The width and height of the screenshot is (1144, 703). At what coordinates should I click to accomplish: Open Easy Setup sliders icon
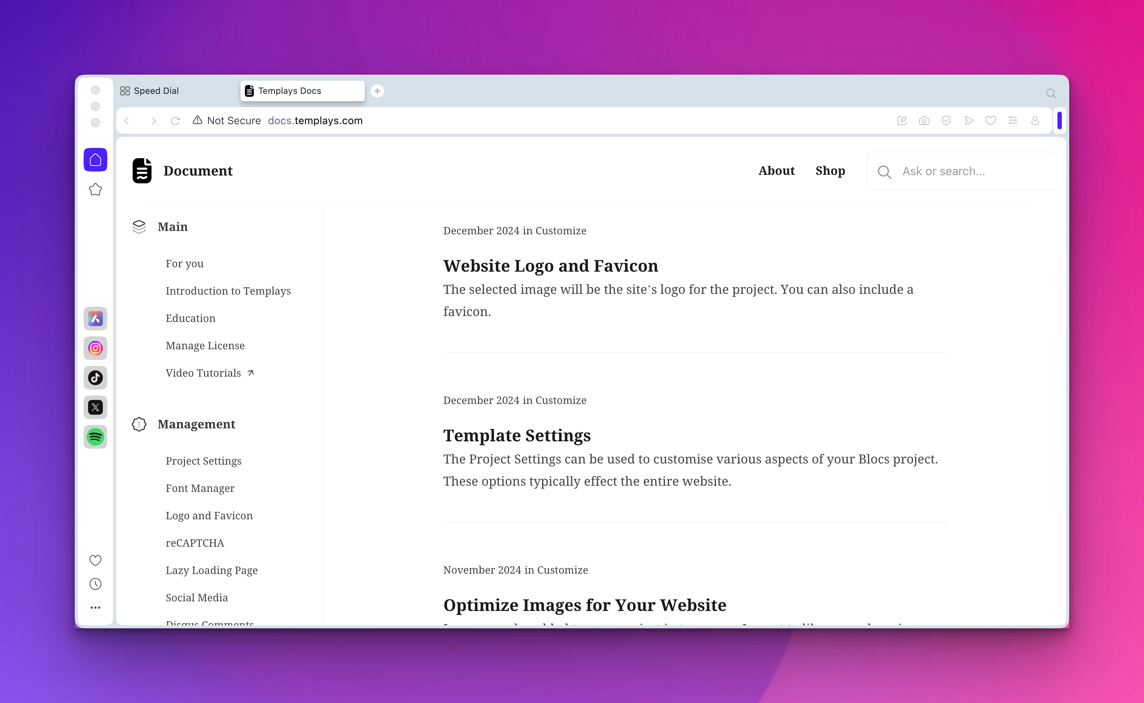pos(1013,121)
